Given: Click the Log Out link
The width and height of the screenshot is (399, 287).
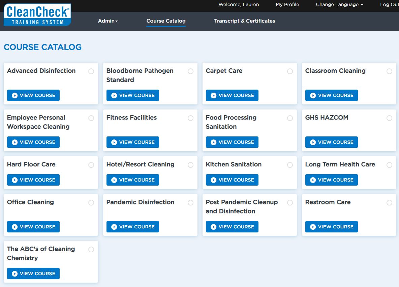Looking at the screenshot, I should (389, 4).
